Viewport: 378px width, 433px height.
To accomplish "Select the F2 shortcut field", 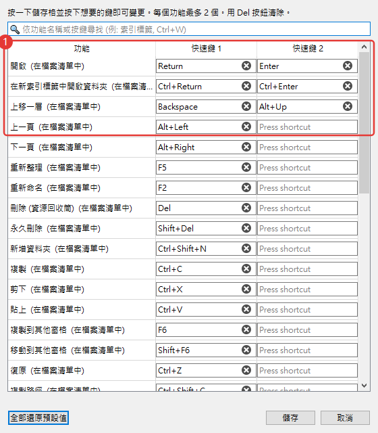I will click(206, 188).
